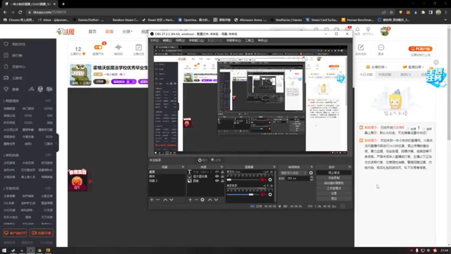Open the 文件 (File) menu in OBS
The width and height of the screenshot is (451, 254).
click(x=154, y=41)
